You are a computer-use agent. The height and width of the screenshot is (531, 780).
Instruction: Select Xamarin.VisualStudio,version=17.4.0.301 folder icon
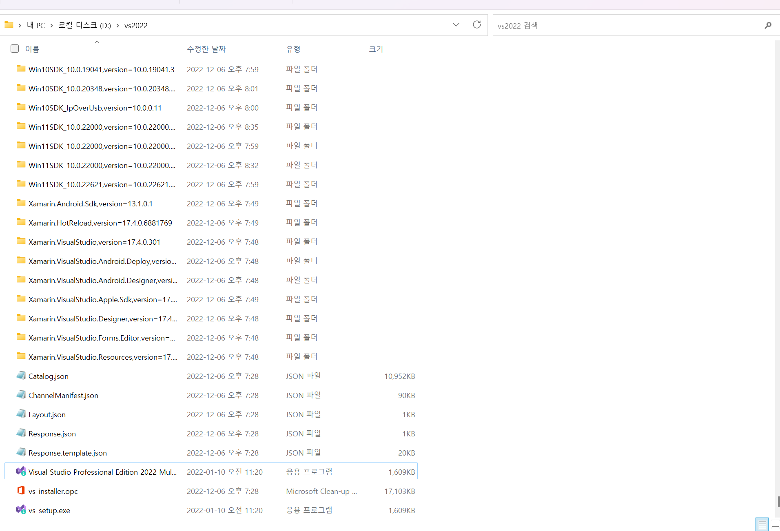point(21,241)
